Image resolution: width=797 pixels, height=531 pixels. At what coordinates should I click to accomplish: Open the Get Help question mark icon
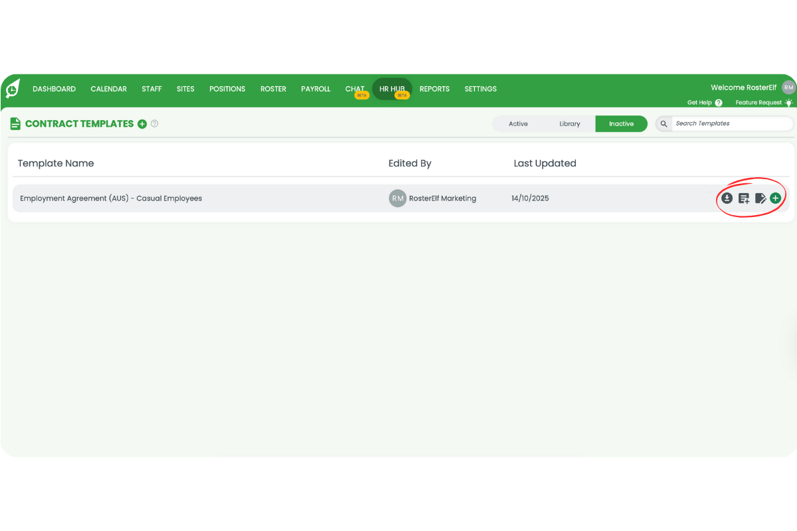pos(718,102)
